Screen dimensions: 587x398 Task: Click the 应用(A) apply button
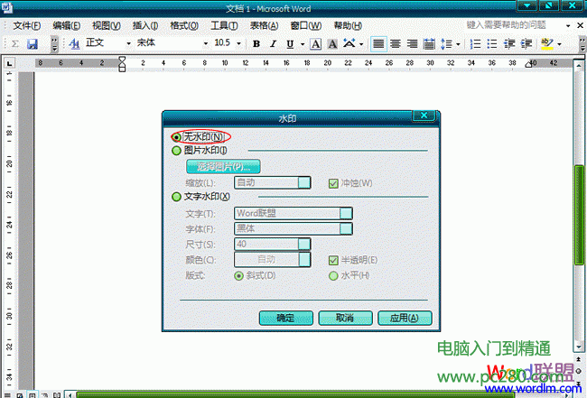[x=405, y=318]
